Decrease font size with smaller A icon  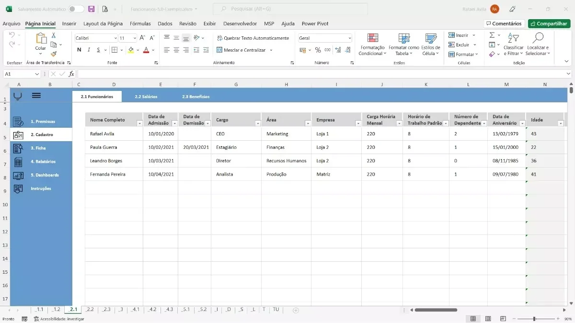tap(152, 38)
